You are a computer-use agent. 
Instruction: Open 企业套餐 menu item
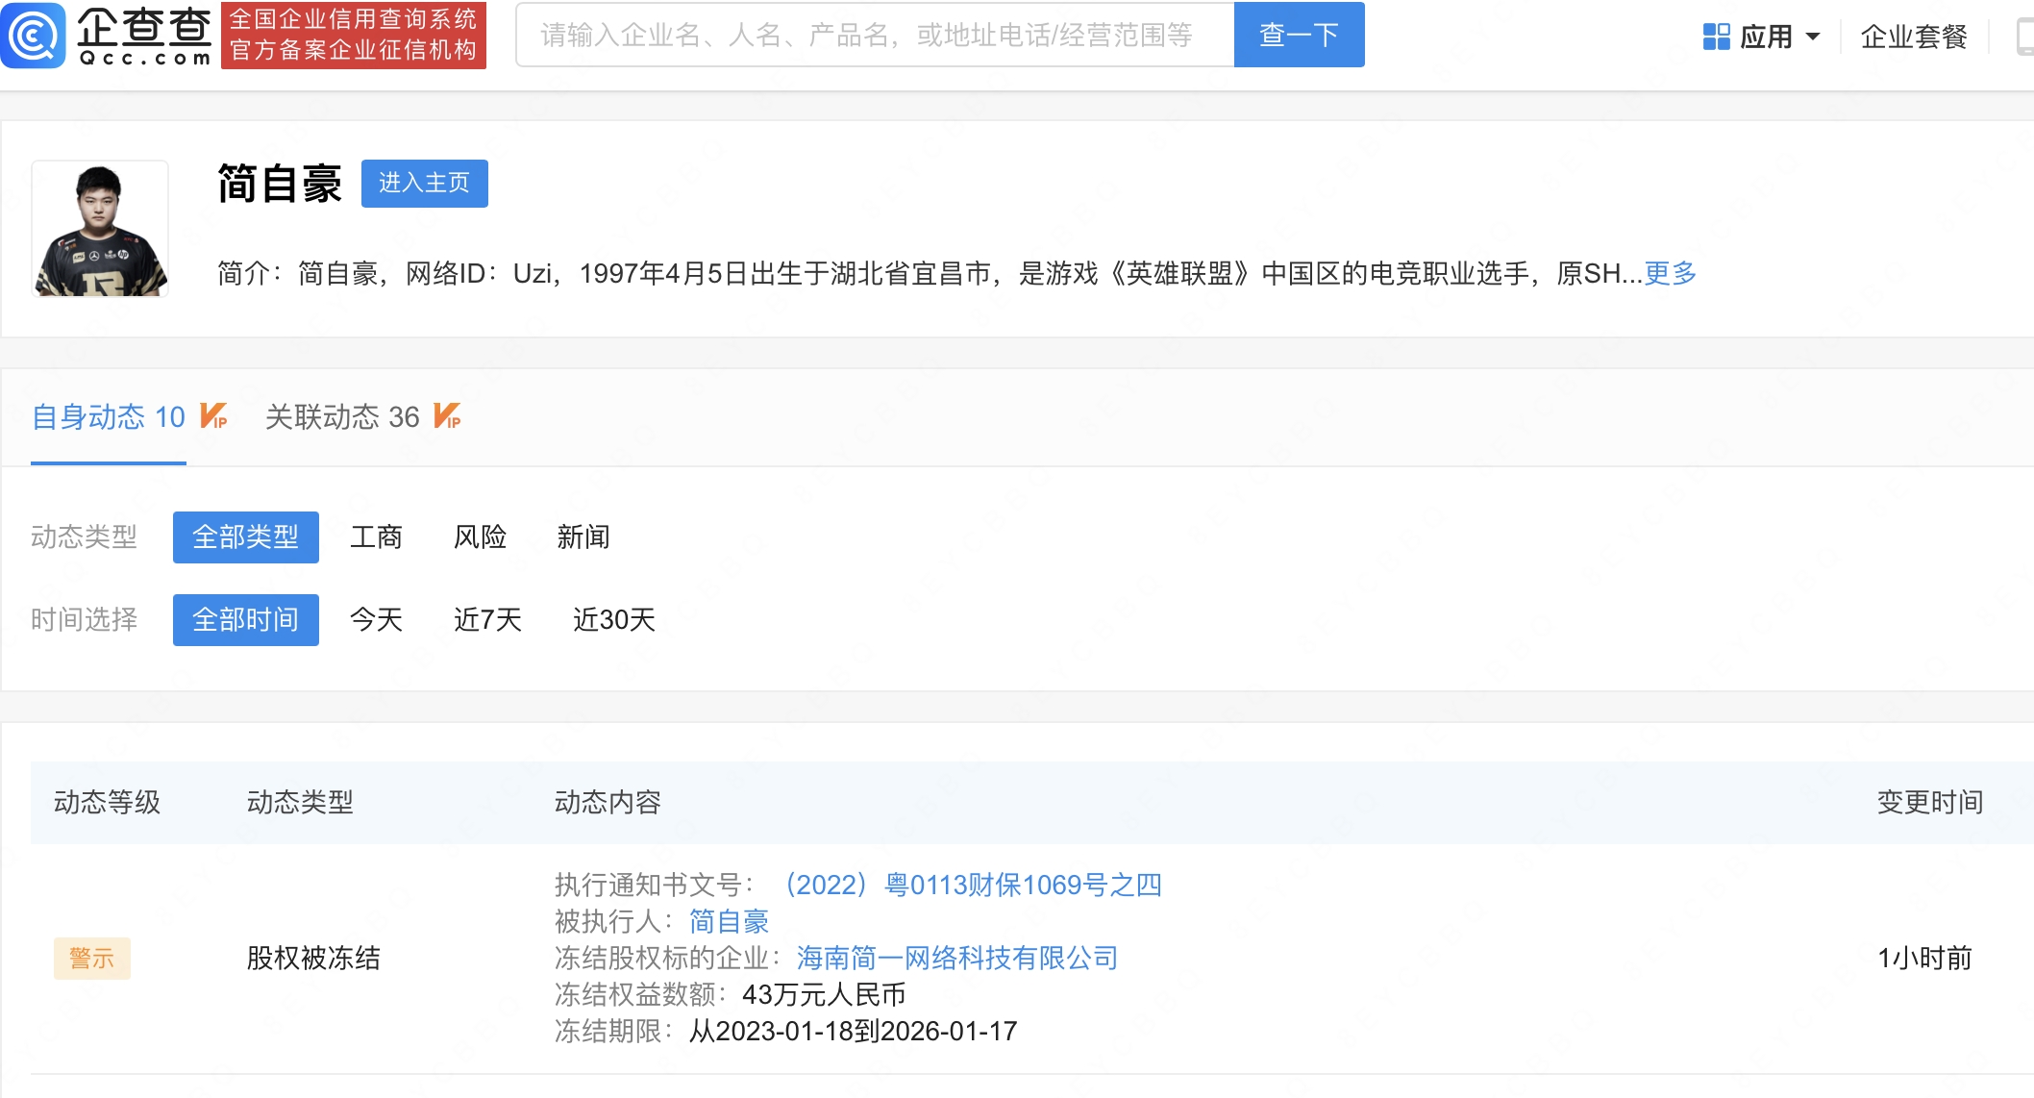coord(1914,37)
